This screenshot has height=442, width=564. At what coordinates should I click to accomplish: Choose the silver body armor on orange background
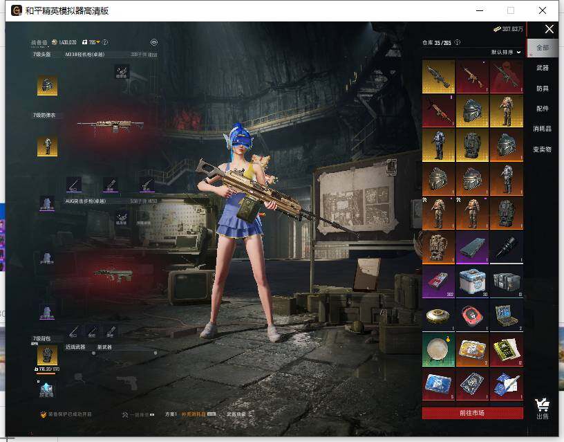(507, 179)
